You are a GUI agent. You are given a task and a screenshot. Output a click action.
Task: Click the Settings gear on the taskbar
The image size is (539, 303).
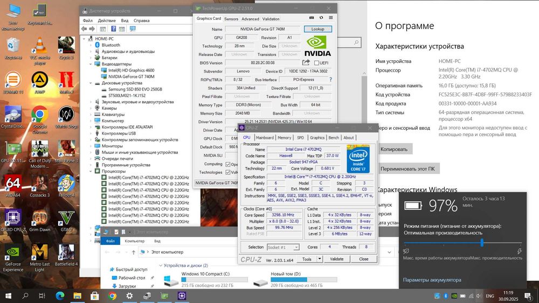[x=129, y=295]
